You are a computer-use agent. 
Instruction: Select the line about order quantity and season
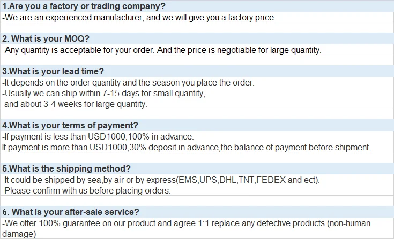pos(128,83)
